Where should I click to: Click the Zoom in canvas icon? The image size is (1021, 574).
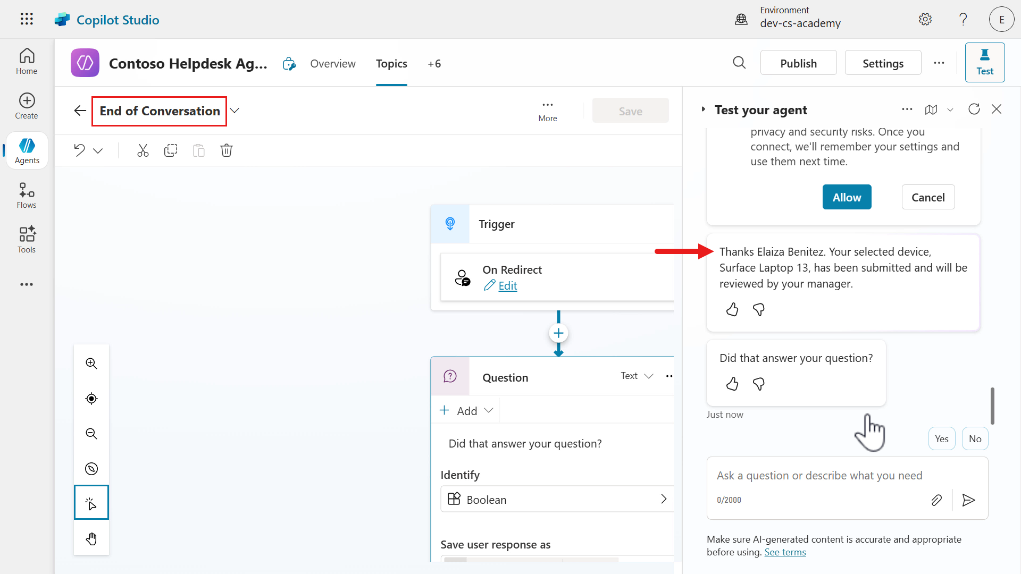pyautogui.click(x=91, y=364)
